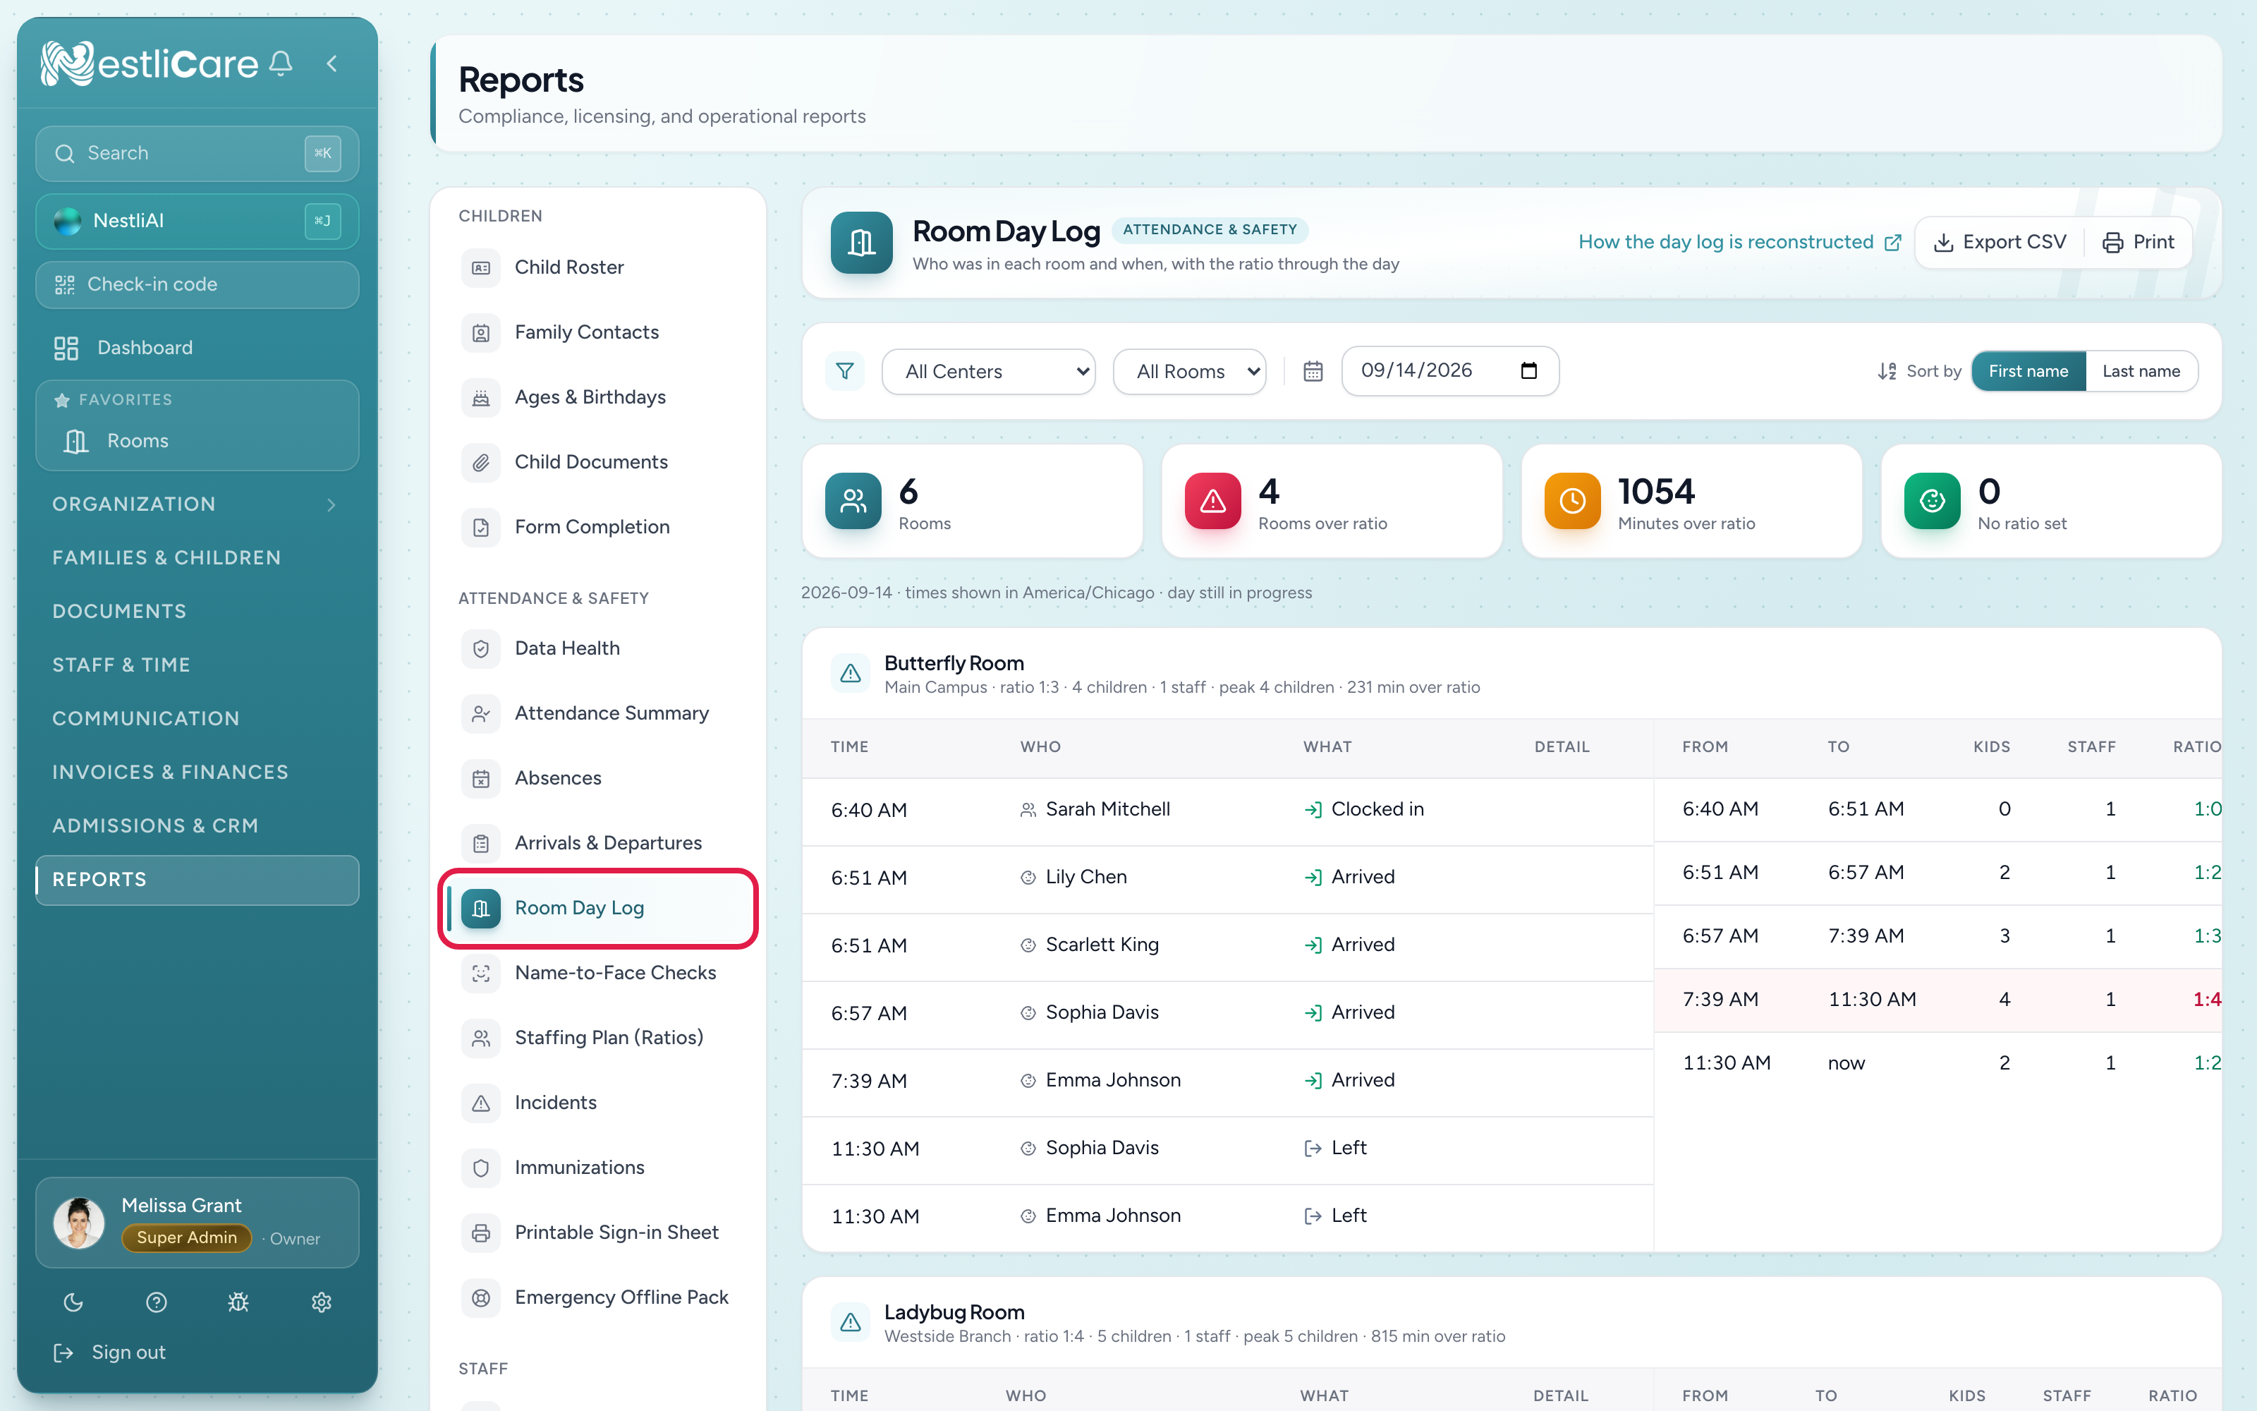Image resolution: width=2257 pixels, height=1411 pixels.
Task: Open the help question-mark icon
Action: click(x=157, y=1302)
